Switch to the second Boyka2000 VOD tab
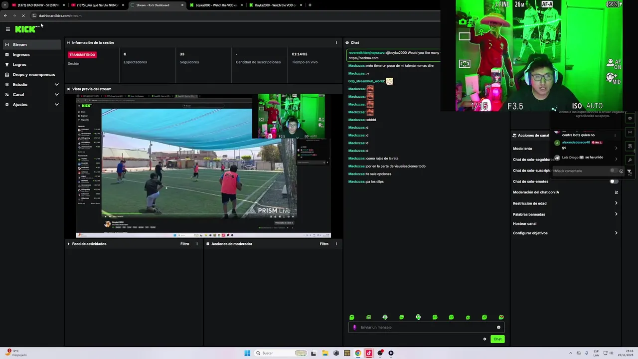Image resolution: width=638 pixels, height=359 pixels. point(275,5)
